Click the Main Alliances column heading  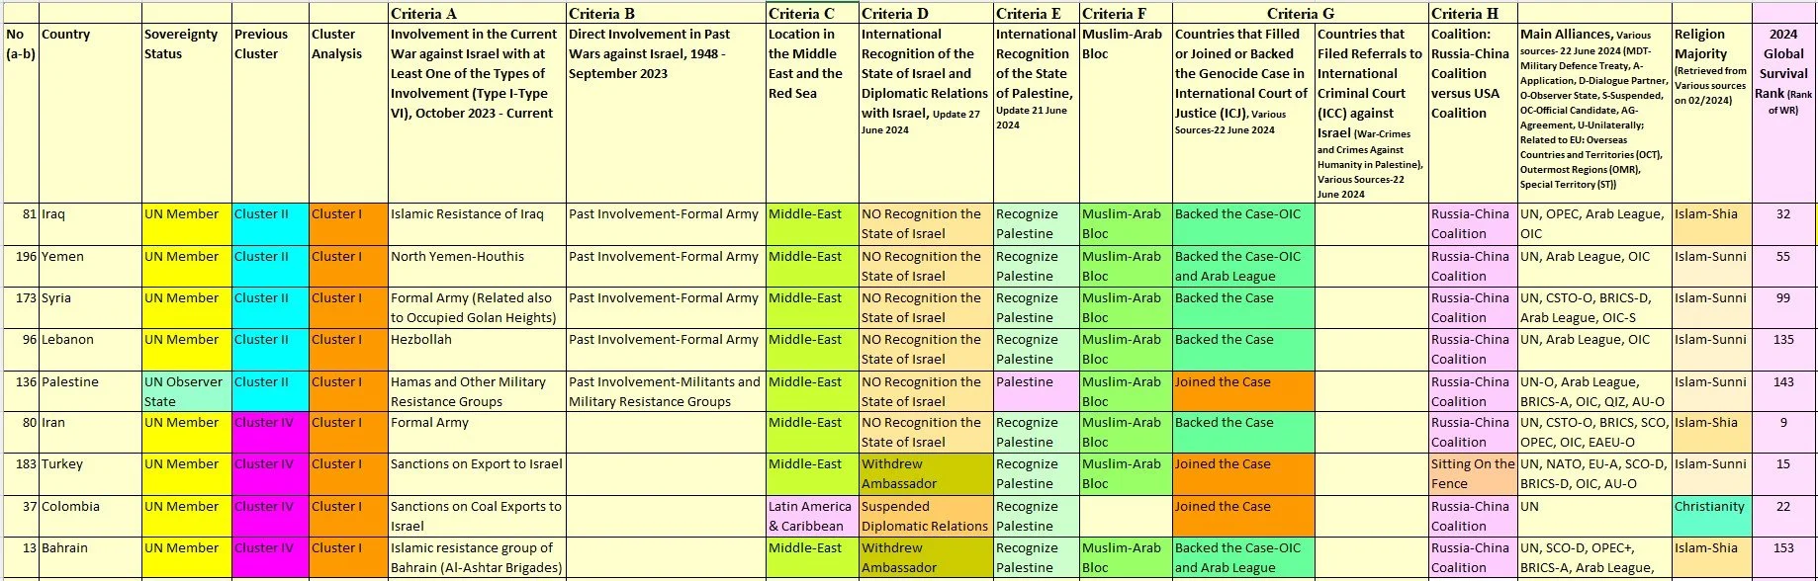coord(1594,113)
